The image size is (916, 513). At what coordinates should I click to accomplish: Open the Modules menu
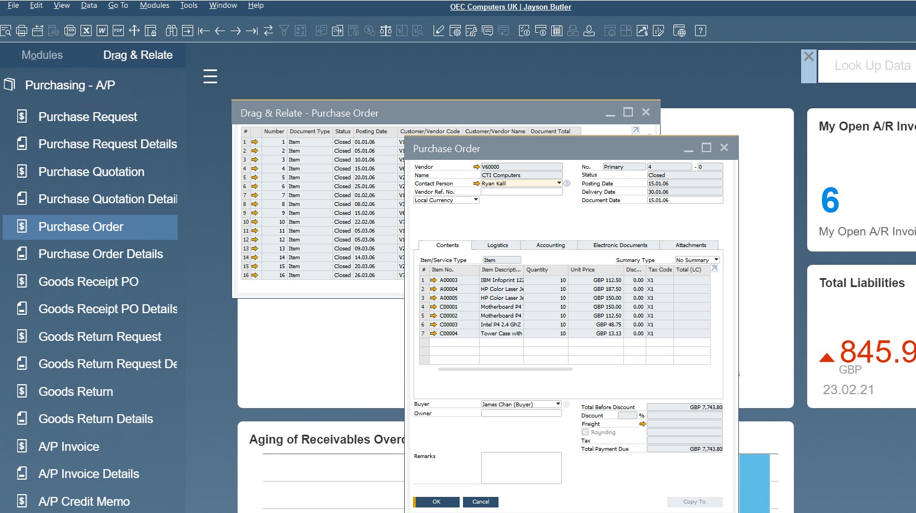point(154,5)
